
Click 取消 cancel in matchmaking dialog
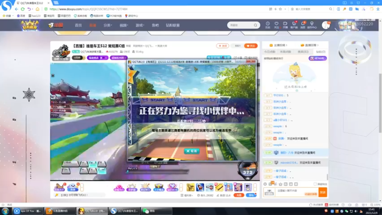pos(192,151)
